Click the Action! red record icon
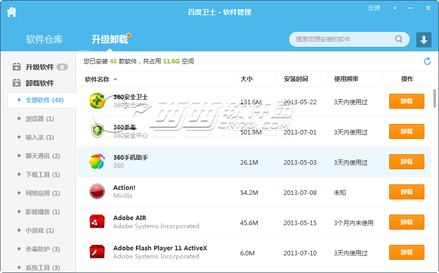439x273 pixels. click(x=97, y=191)
